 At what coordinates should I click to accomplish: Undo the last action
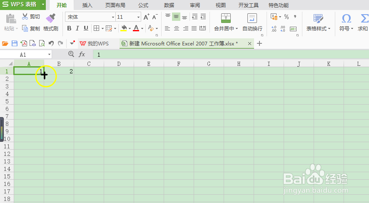51,43
